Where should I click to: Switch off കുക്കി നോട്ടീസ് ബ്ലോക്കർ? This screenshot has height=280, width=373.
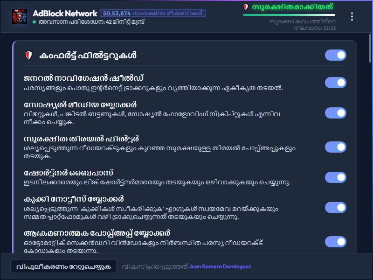335,207
